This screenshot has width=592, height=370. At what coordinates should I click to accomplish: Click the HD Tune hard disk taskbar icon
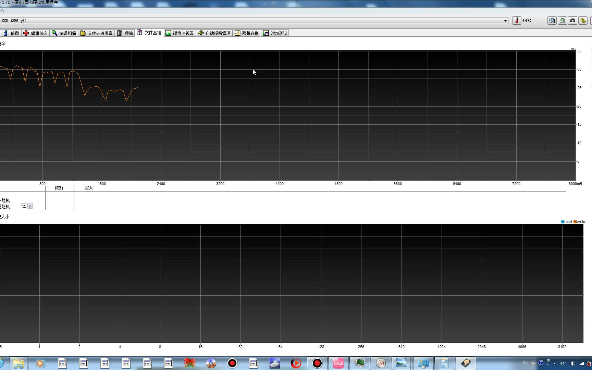tap(466, 363)
